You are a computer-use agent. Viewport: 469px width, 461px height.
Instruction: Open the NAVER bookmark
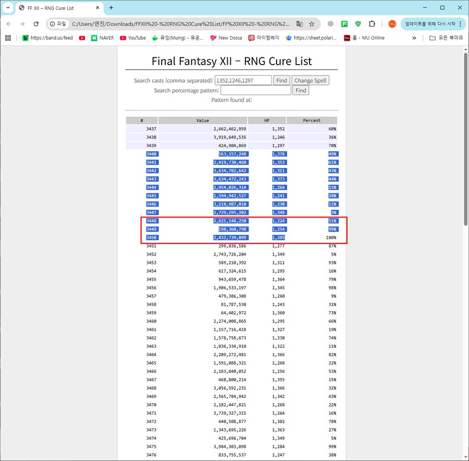tap(102, 38)
